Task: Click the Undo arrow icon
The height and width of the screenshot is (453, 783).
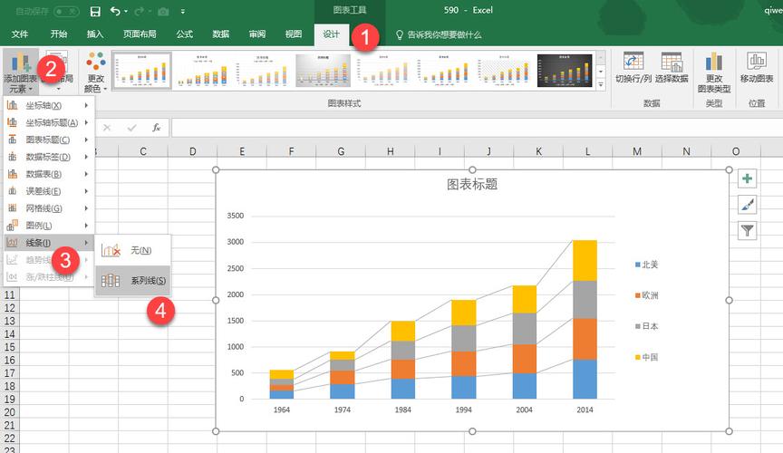Action: pyautogui.click(x=115, y=11)
